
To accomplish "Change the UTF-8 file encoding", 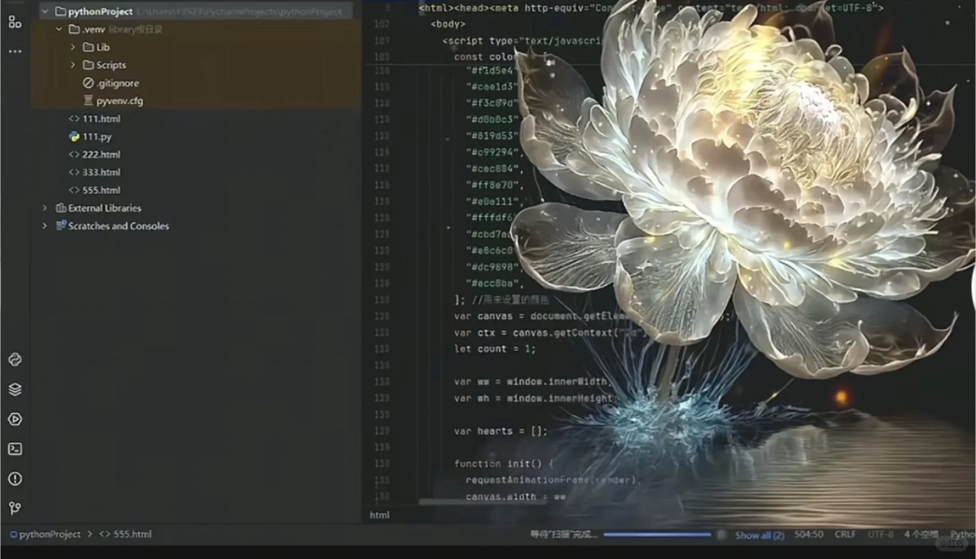I will 880,534.
